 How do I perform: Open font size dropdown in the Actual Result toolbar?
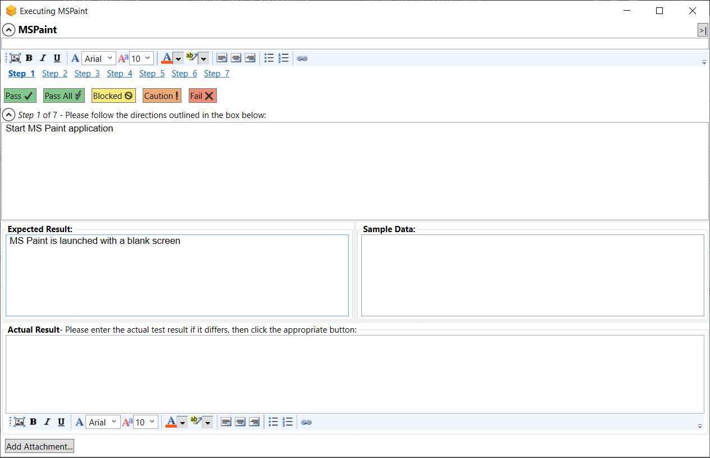click(x=145, y=422)
